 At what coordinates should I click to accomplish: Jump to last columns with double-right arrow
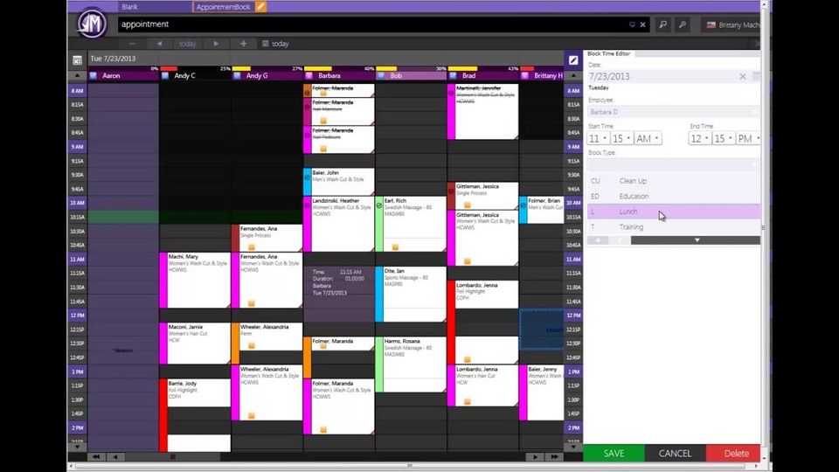(x=554, y=456)
